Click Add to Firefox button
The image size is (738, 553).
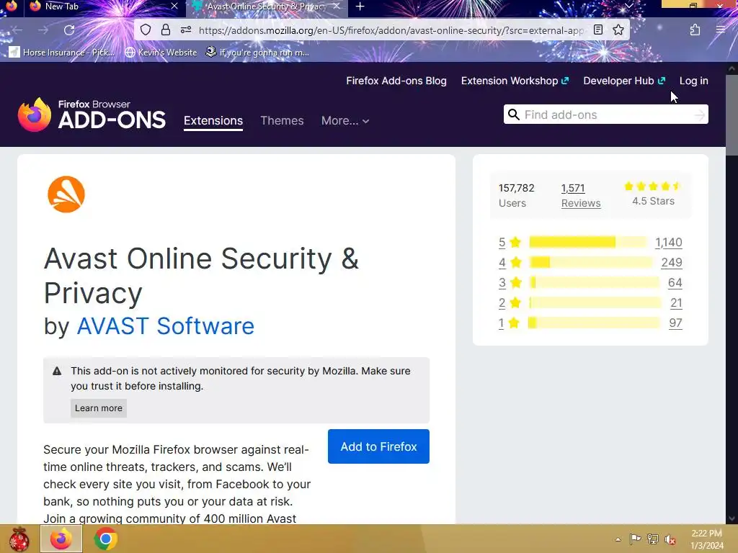click(x=378, y=446)
